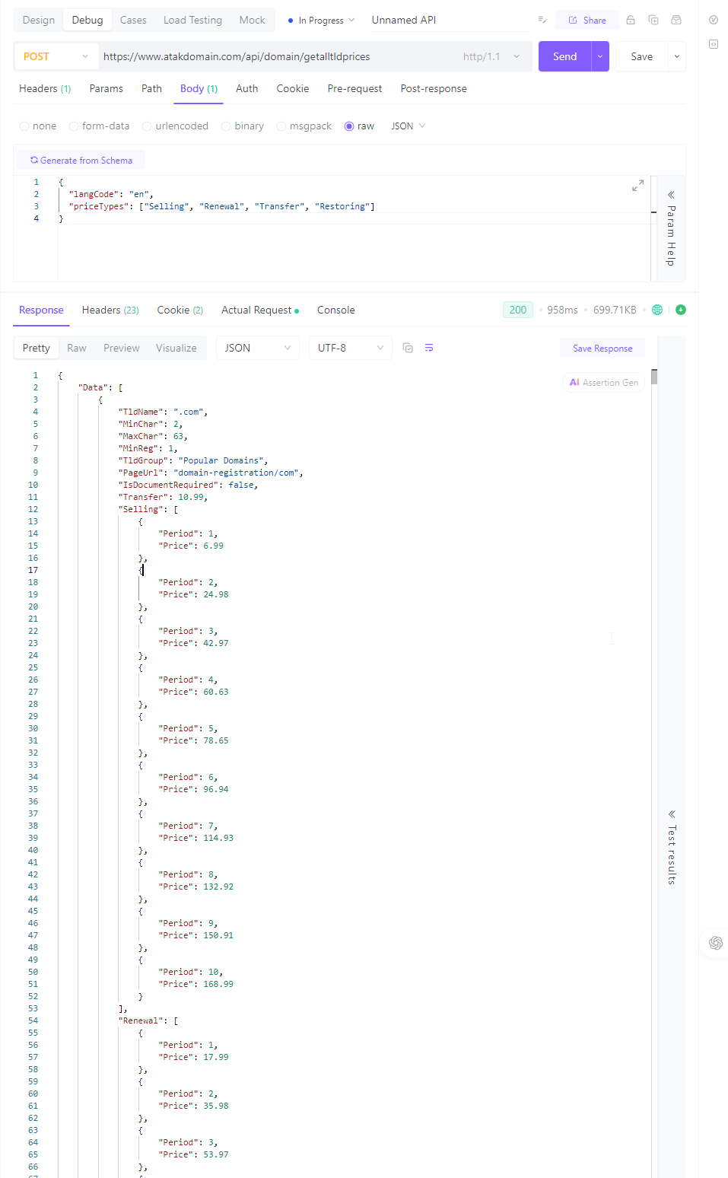Open the Auth request tab

pos(246,88)
